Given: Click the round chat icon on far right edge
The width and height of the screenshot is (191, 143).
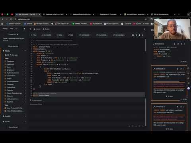Looking at the screenshot, I should coord(189,88).
